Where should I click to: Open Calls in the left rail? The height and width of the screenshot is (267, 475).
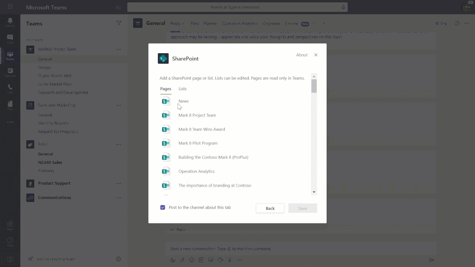point(10,89)
